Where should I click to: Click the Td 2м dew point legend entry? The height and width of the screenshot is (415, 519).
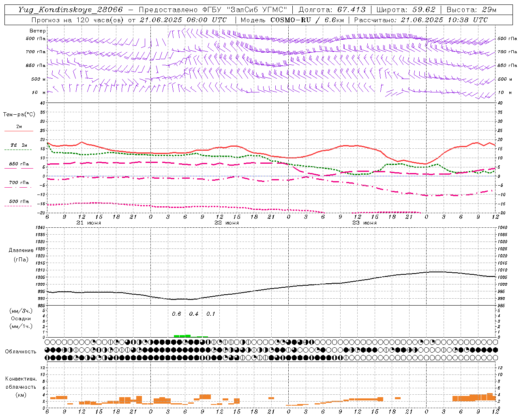[19, 145]
